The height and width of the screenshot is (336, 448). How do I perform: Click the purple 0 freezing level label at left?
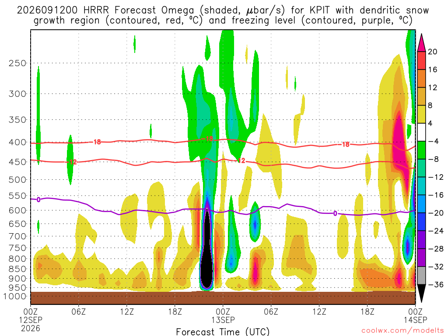tap(38, 199)
